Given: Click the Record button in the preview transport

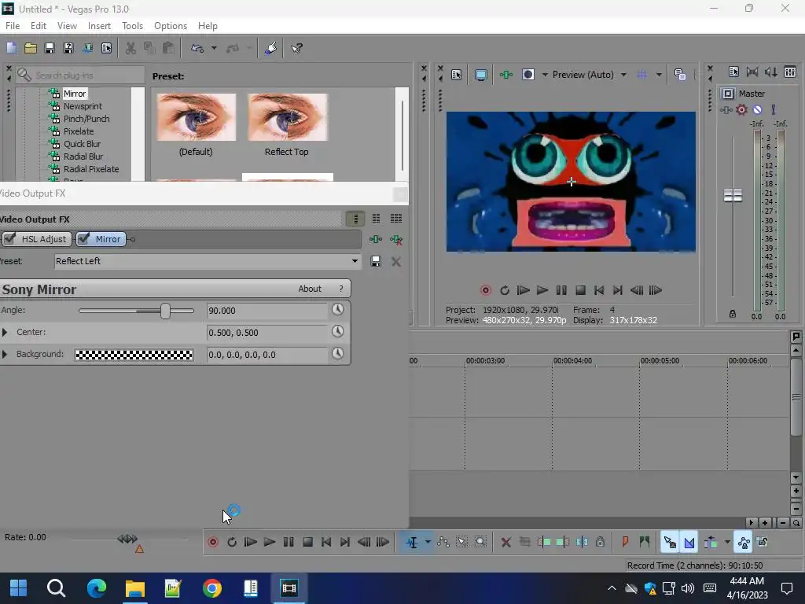Looking at the screenshot, I should coord(485,290).
